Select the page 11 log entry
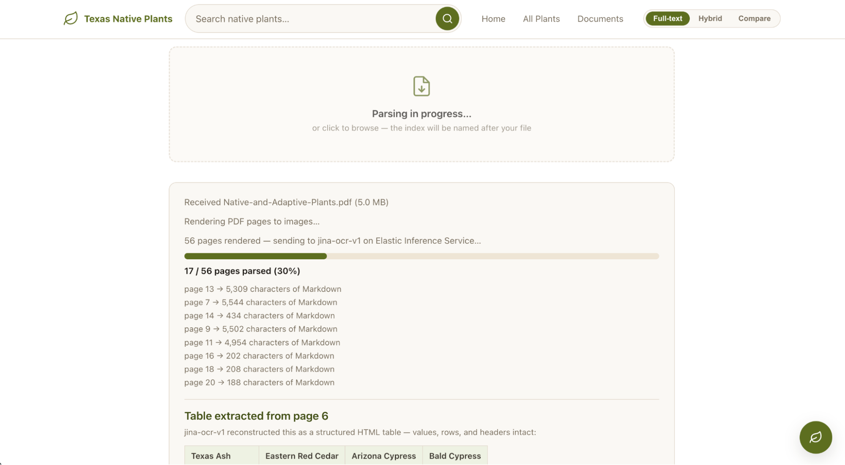 click(262, 343)
